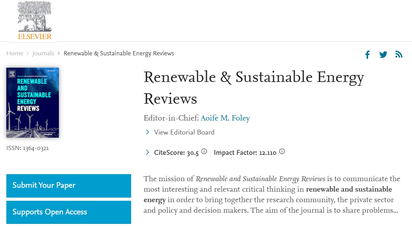The image size is (412, 226).
Task: Open the RSS feed icon
Action: pos(399,54)
